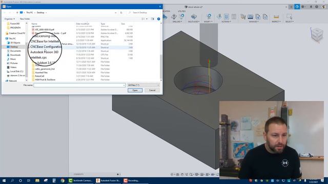Select 3D Objects in navigation pane
This screenshot has width=328, height=184.
(x=14, y=43)
